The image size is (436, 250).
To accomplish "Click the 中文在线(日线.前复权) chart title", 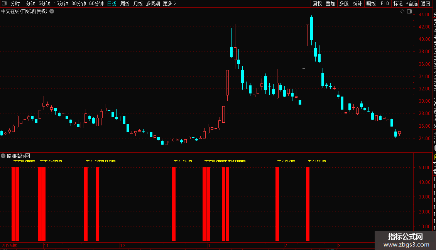I will click(x=24, y=12).
